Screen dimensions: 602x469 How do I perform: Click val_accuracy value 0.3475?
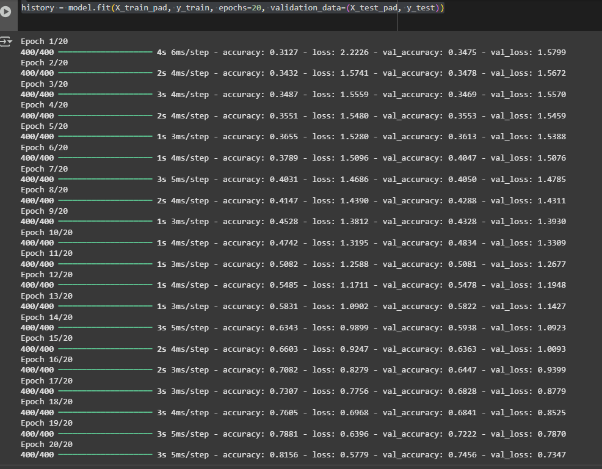462,53
